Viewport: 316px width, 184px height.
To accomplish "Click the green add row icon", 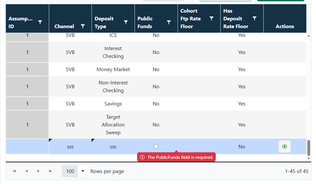I will tap(285, 146).
